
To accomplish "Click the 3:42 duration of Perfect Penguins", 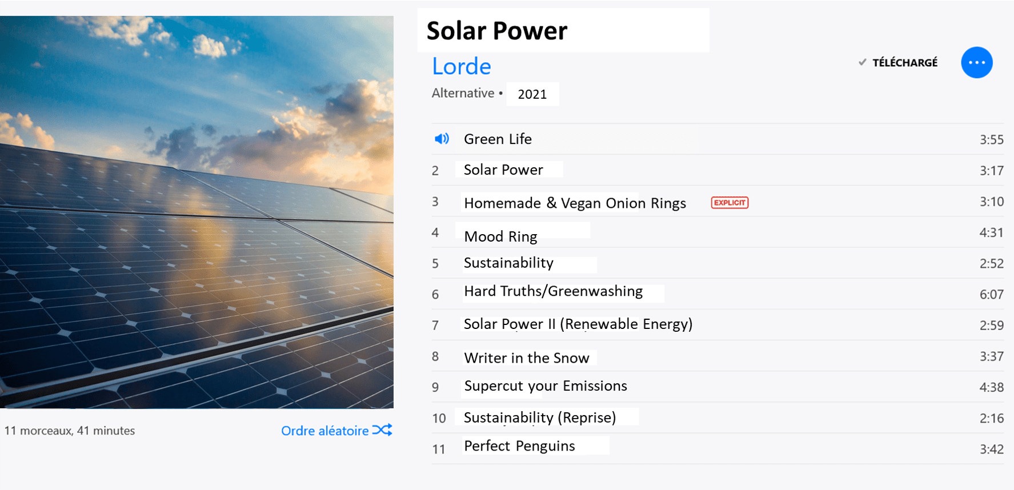I will point(991,449).
